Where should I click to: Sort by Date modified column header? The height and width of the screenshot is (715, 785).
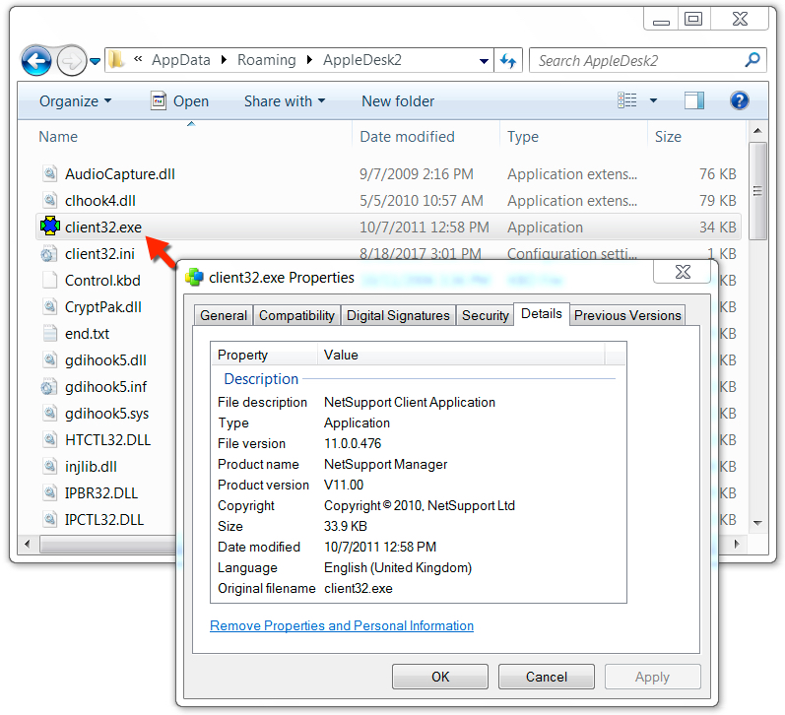point(407,137)
